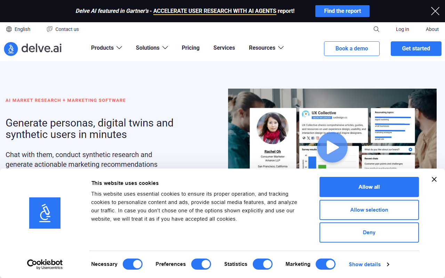Accept cookies with Allow all
This screenshot has height=278, width=445.
[369, 187]
